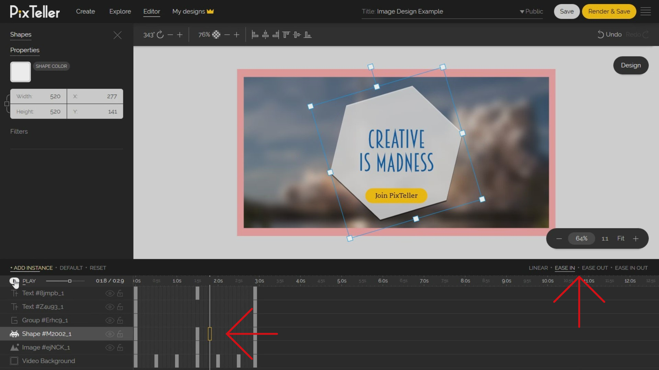The height and width of the screenshot is (370, 659).
Task: Align shape to vertical middle
Action: point(297,35)
